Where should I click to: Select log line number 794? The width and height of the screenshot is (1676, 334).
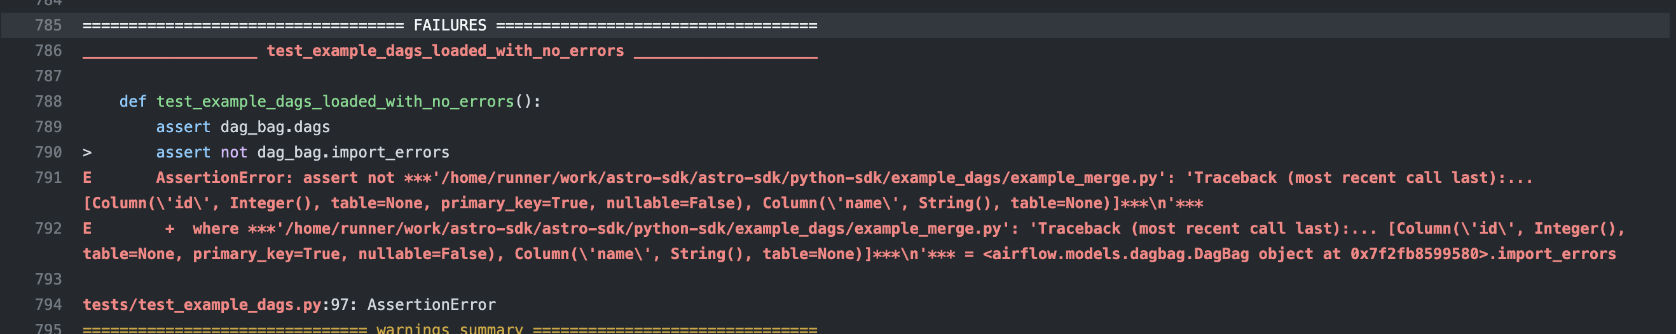point(48,304)
